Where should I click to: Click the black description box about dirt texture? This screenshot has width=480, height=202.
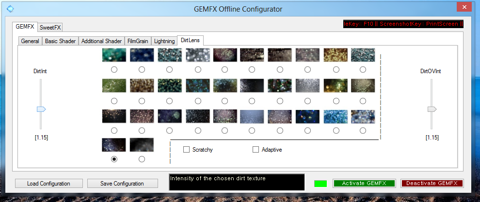(237, 182)
